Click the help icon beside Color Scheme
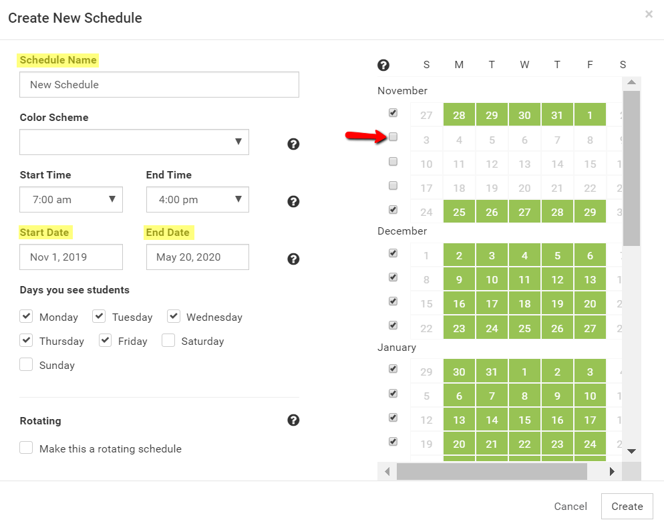The width and height of the screenshot is (664, 530). click(x=293, y=144)
